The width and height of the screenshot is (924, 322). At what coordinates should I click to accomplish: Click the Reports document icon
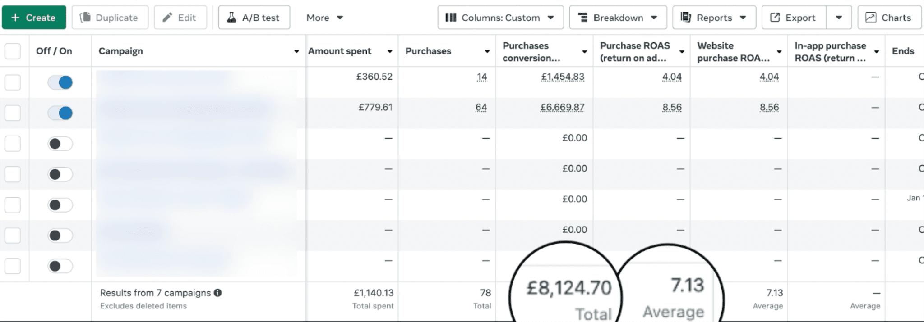pos(686,18)
